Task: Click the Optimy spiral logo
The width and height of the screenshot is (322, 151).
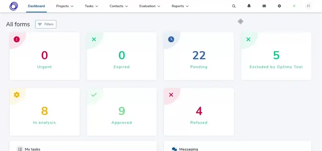Action: (x=14, y=6)
